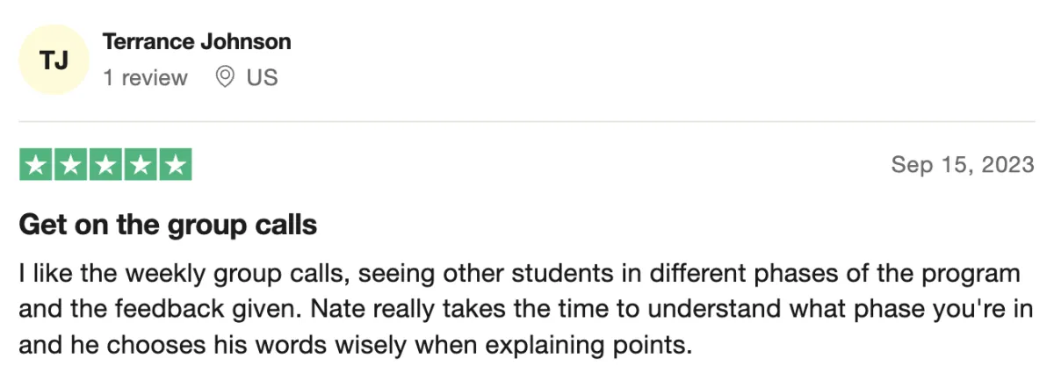Click the second green rating star
This screenshot has width=1054, height=380.
(x=70, y=165)
